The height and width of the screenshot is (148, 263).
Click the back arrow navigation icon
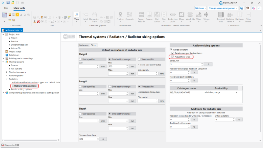65,37
